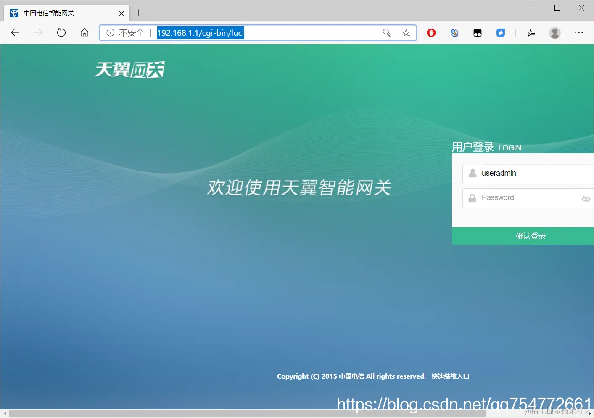
Task: Open the Favorites collections icon
Action: coord(531,32)
